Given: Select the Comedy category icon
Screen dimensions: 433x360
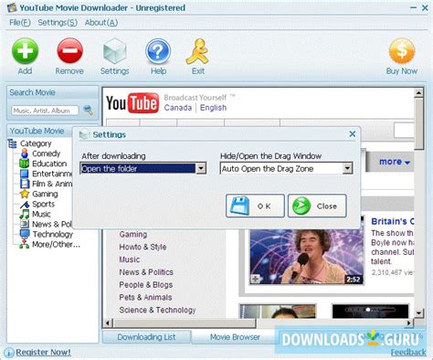Looking at the screenshot, I should click(25, 154).
